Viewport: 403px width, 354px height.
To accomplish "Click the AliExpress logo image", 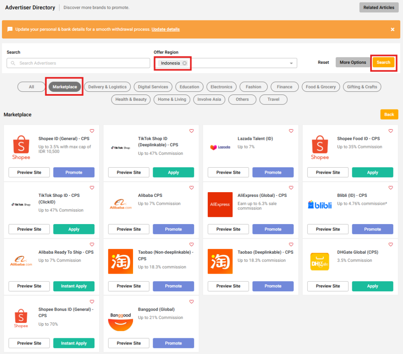I will click(x=220, y=204).
